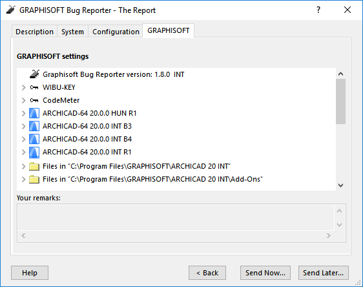Click the WIBU-KEY key icon

[x=34, y=87]
